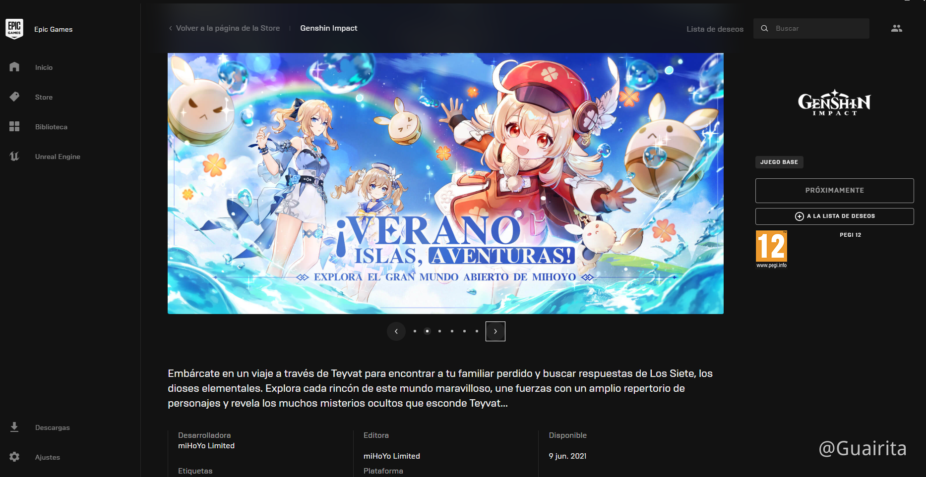The height and width of the screenshot is (477, 926).
Task: Click the Epic Games logo icon
Action: 14,29
